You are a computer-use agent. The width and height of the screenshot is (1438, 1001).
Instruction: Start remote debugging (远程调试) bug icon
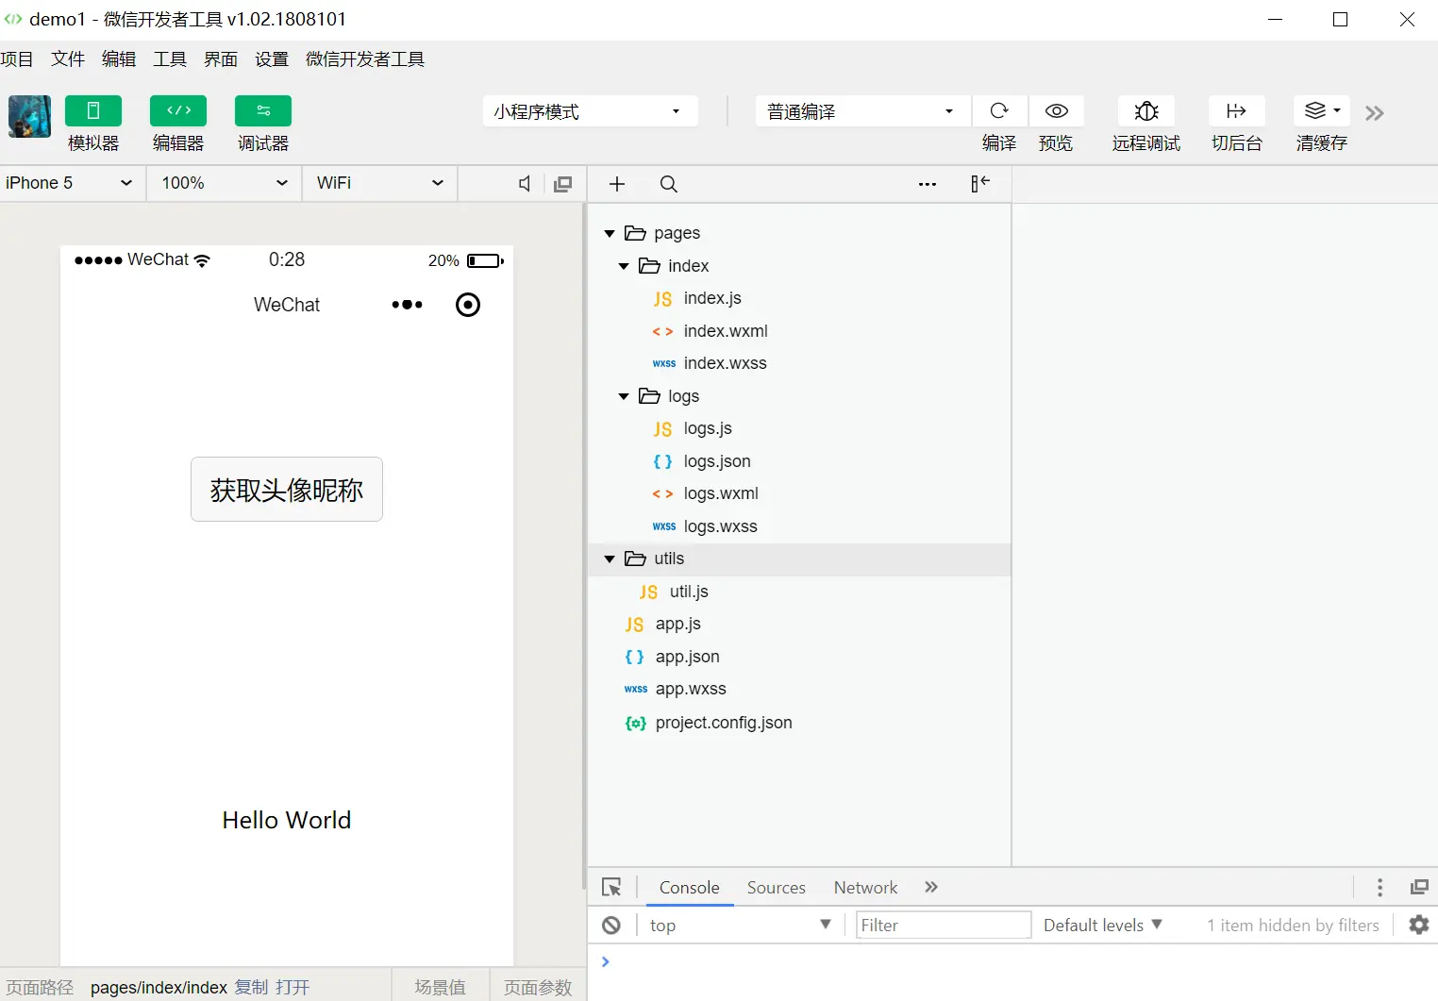1146,111
